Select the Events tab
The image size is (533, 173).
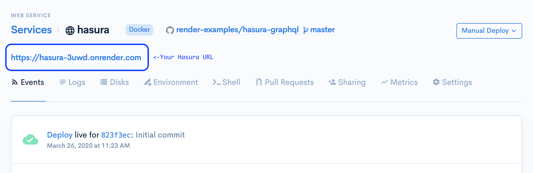(28, 82)
